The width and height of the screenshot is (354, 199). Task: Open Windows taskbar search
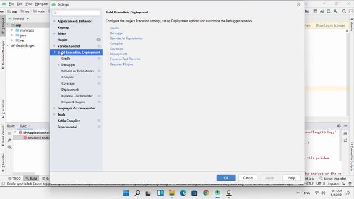click(x=137, y=193)
